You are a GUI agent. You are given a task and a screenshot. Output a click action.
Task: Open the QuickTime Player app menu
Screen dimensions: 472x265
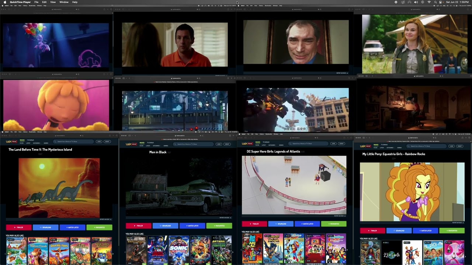coord(20,2)
